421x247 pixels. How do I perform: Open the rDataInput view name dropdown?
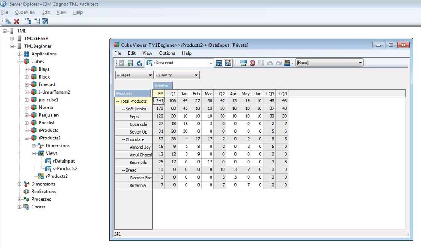pyautogui.click(x=210, y=63)
